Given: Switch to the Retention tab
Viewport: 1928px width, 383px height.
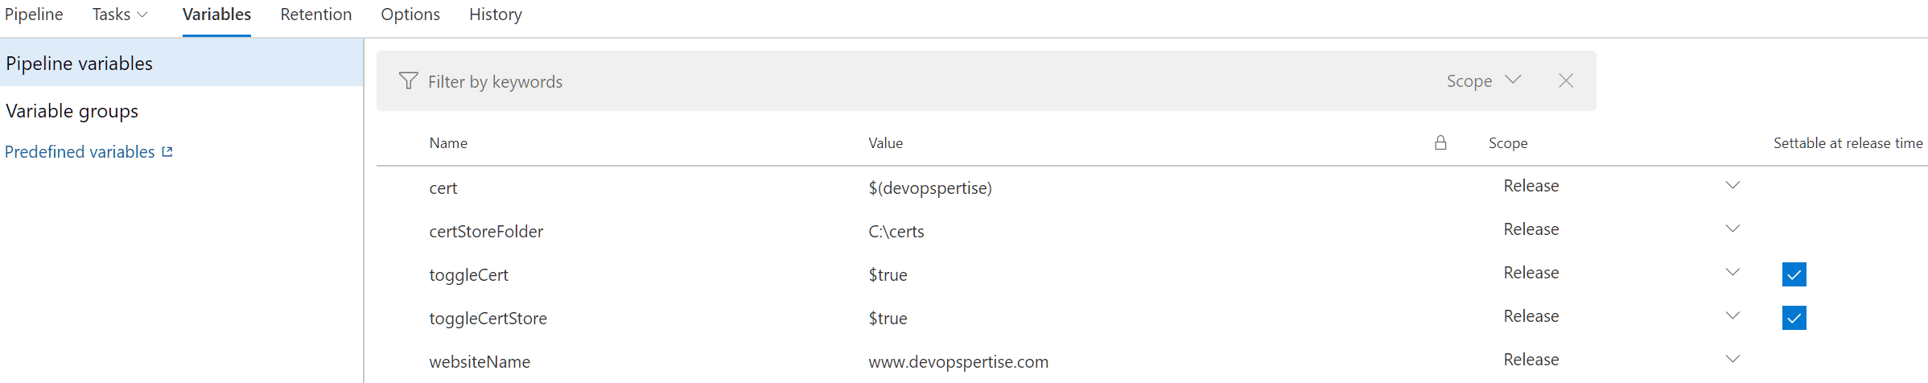Looking at the screenshot, I should point(316,14).
